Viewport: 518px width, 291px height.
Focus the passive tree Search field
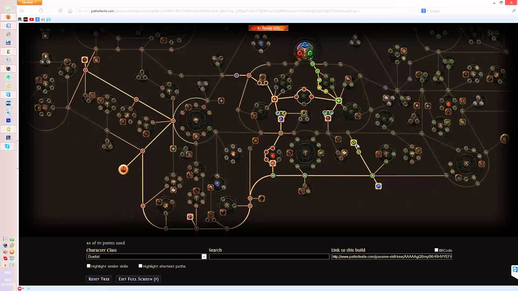point(269,257)
